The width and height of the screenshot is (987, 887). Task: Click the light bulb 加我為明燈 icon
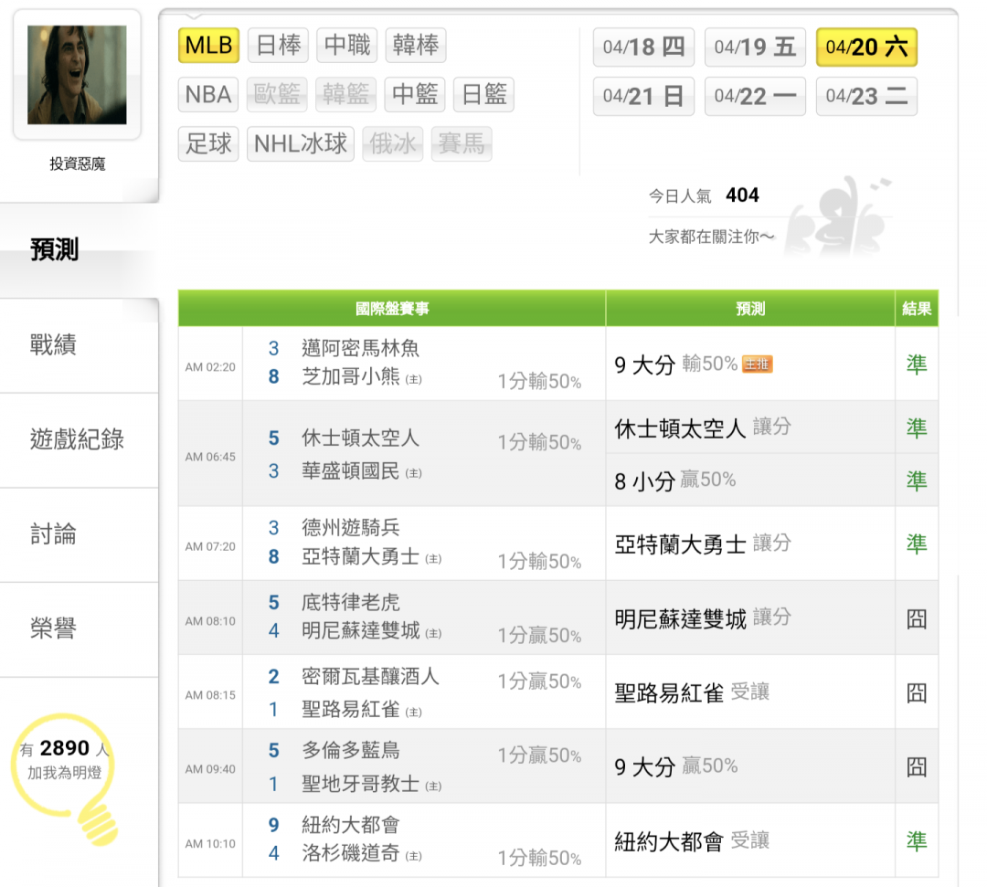click(65, 777)
